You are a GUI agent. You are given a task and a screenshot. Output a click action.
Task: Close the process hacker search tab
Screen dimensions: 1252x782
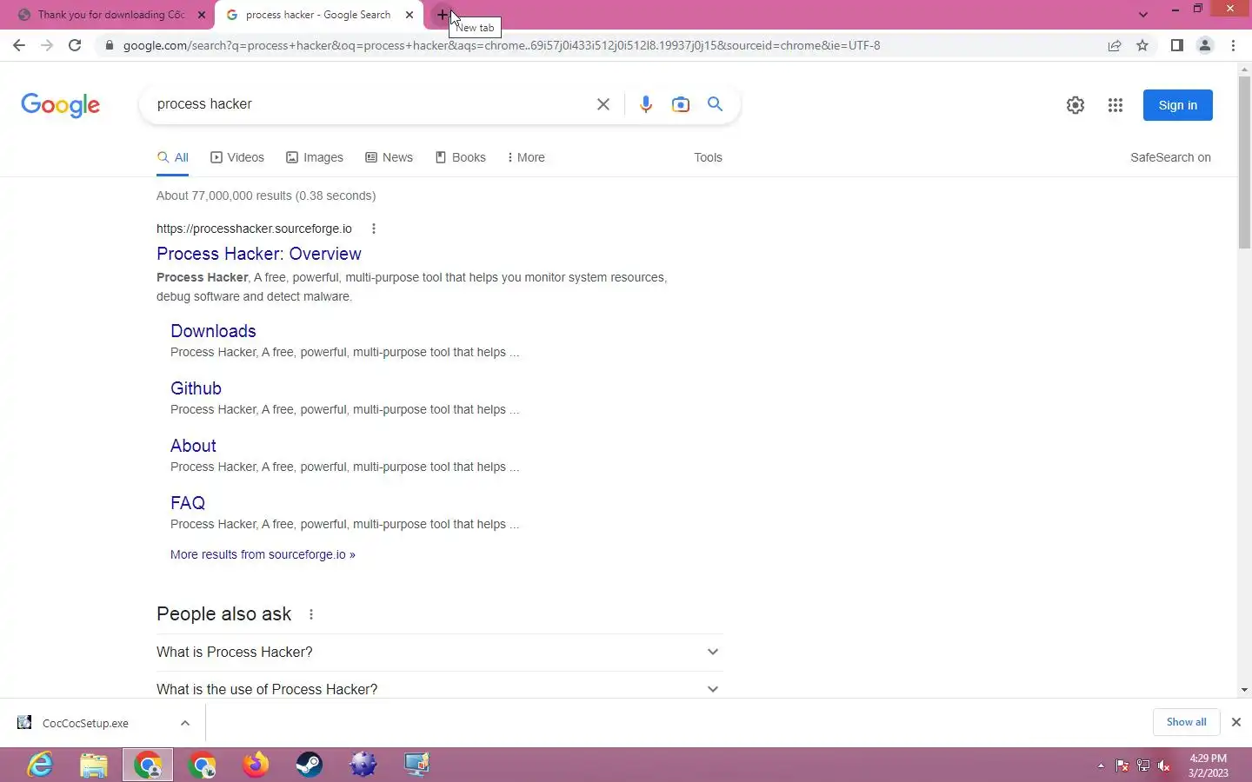pos(410,15)
